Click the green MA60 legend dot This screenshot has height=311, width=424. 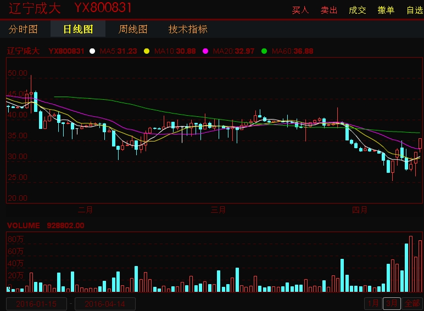pos(264,51)
